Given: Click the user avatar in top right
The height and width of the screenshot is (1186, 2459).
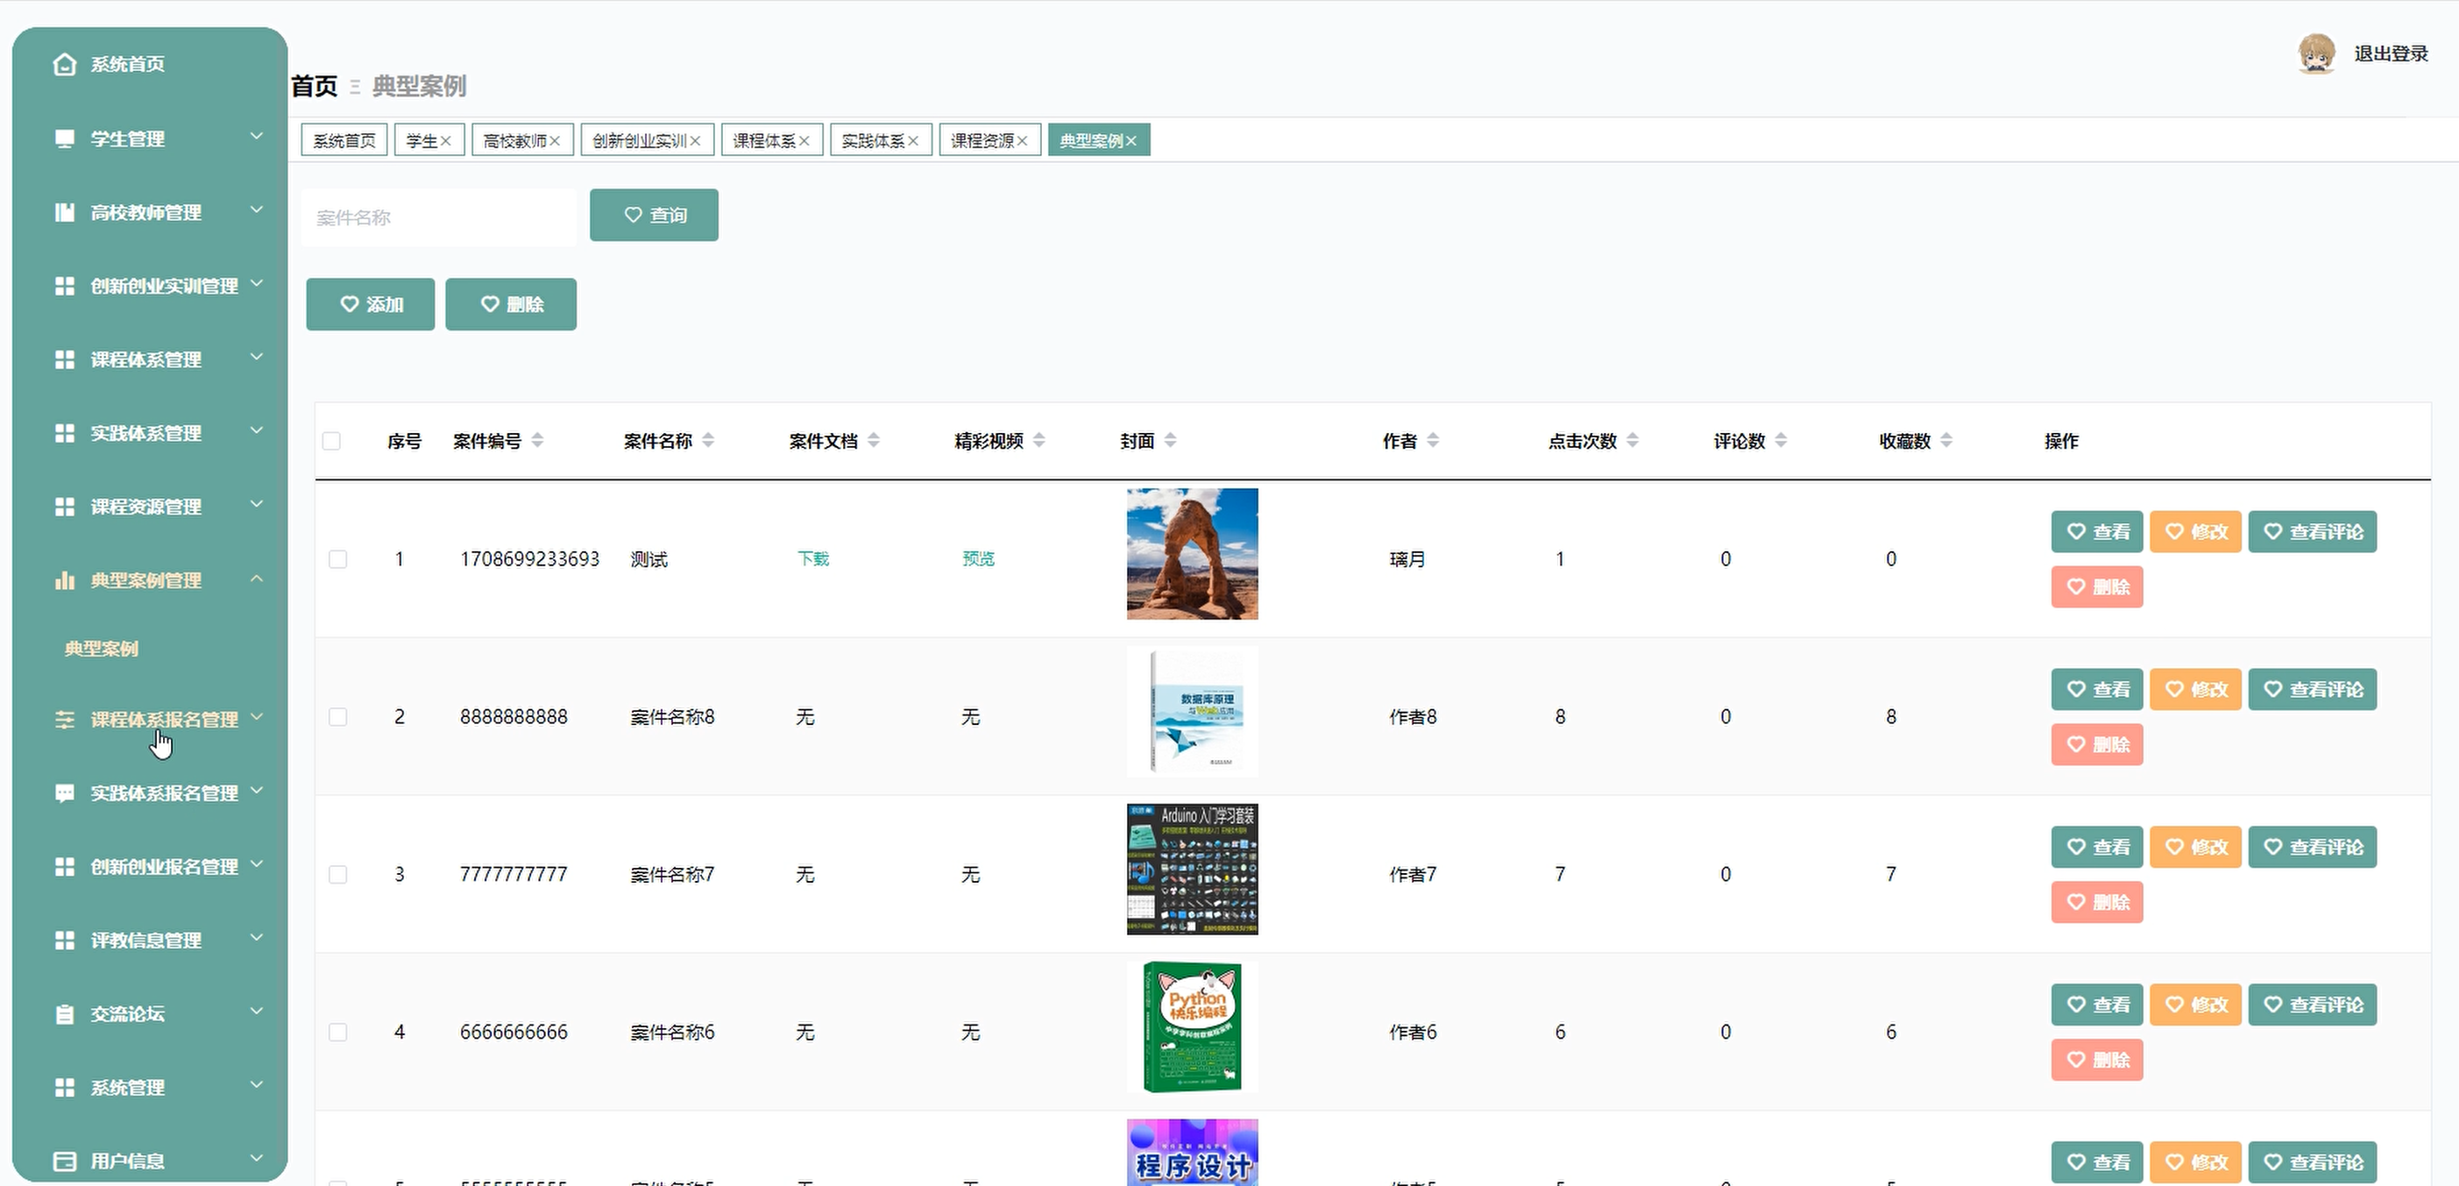Looking at the screenshot, I should click(2316, 53).
